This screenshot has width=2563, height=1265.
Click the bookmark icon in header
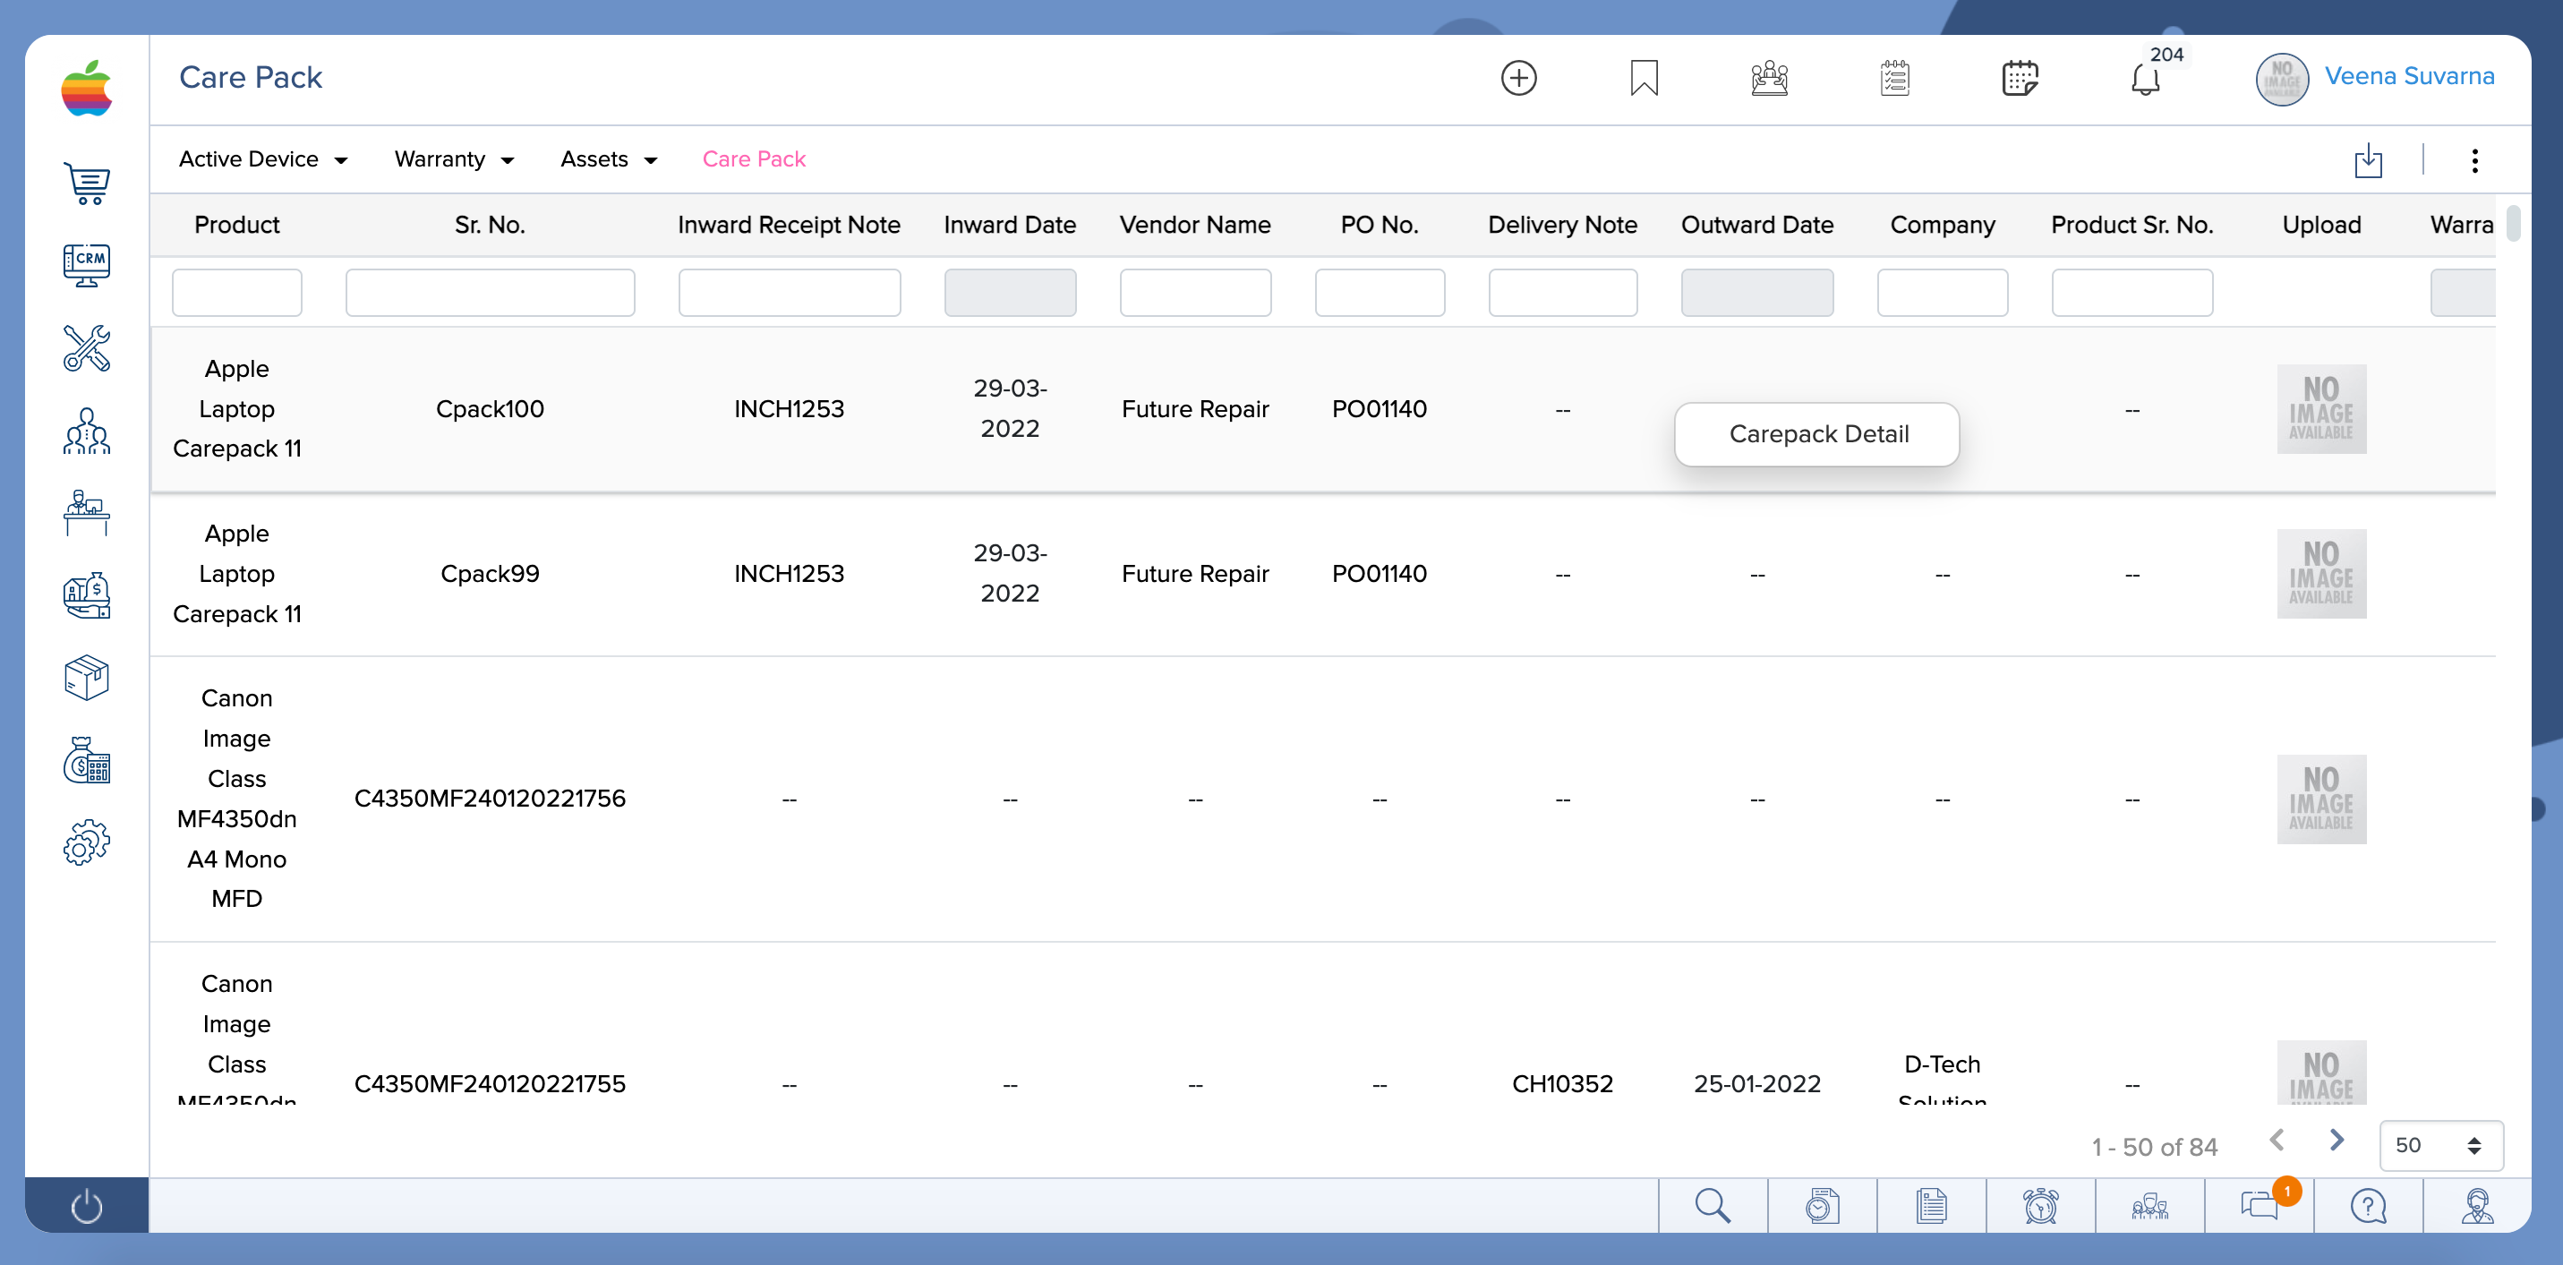[1644, 78]
